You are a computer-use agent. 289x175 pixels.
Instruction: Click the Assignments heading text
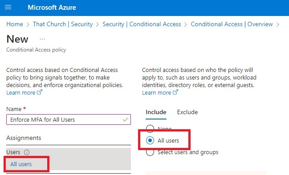[24, 138]
